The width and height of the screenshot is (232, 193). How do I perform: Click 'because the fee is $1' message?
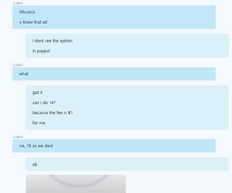pos(52,113)
